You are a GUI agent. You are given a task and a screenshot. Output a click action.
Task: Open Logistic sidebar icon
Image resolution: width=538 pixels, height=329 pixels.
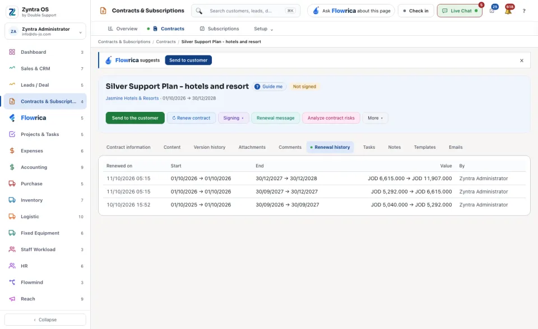pos(12,217)
